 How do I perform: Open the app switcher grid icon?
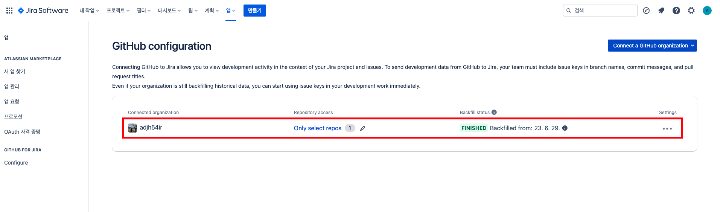point(9,11)
